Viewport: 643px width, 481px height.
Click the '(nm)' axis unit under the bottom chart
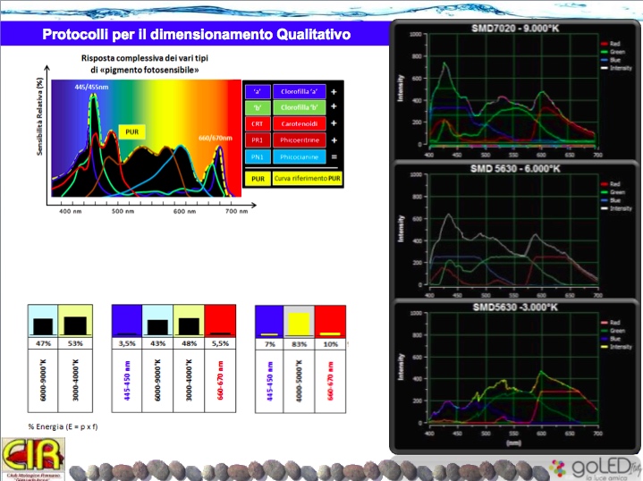click(x=513, y=443)
